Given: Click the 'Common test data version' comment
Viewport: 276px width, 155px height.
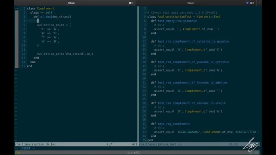Looking at the screenshot, I should pos(182,12).
